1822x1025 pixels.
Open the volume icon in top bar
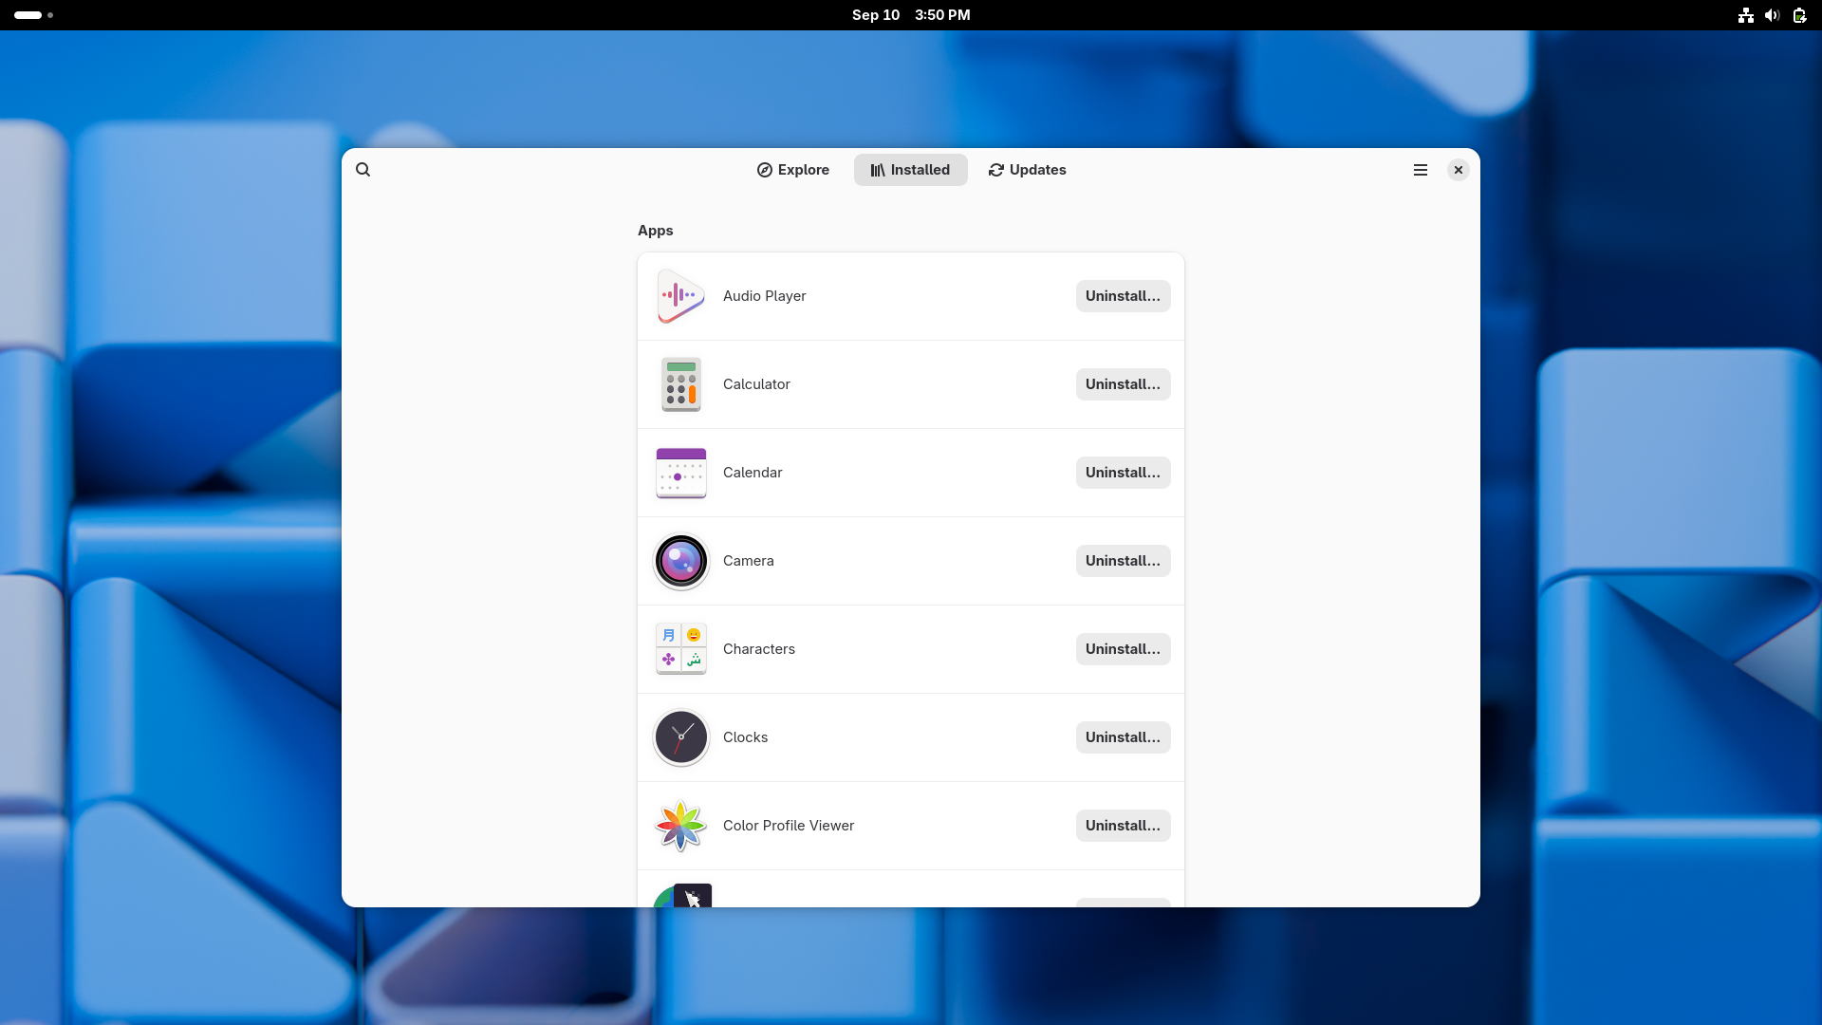pos(1772,15)
